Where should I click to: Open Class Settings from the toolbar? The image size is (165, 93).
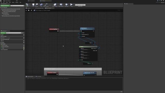(x=55, y=5)
